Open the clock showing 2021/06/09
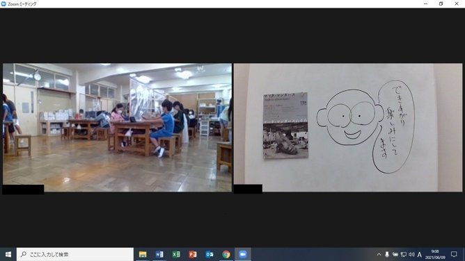The height and width of the screenshot is (261, 465). point(435,254)
